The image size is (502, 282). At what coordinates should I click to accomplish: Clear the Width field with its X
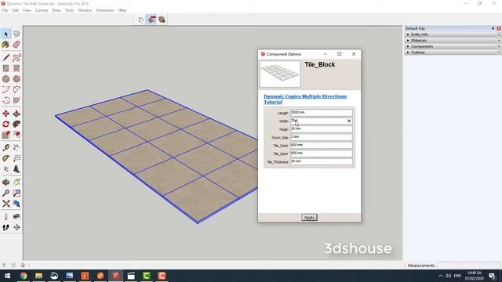[349, 121]
